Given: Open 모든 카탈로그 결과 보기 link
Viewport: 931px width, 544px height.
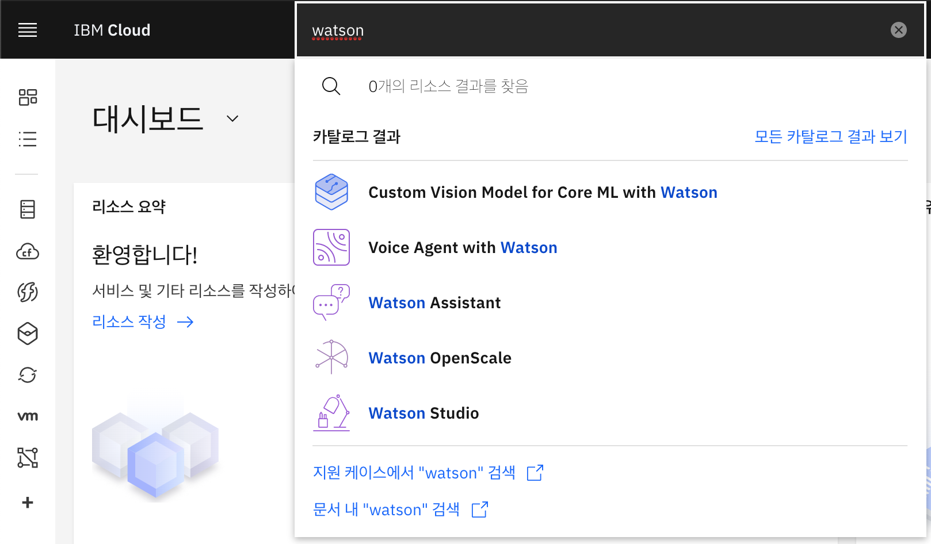Looking at the screenshot, I should 831,136.
